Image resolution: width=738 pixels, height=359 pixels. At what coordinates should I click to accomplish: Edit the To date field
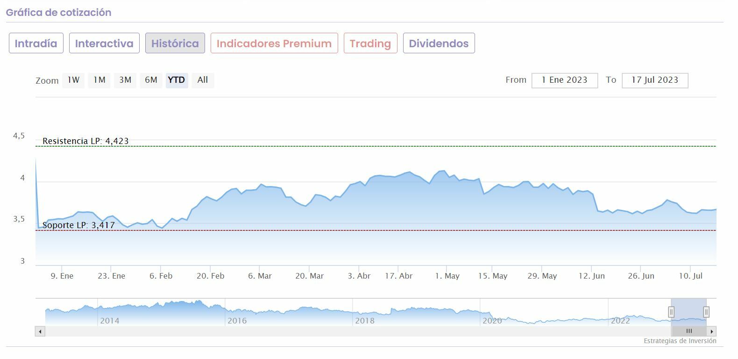tap(654, 80)
